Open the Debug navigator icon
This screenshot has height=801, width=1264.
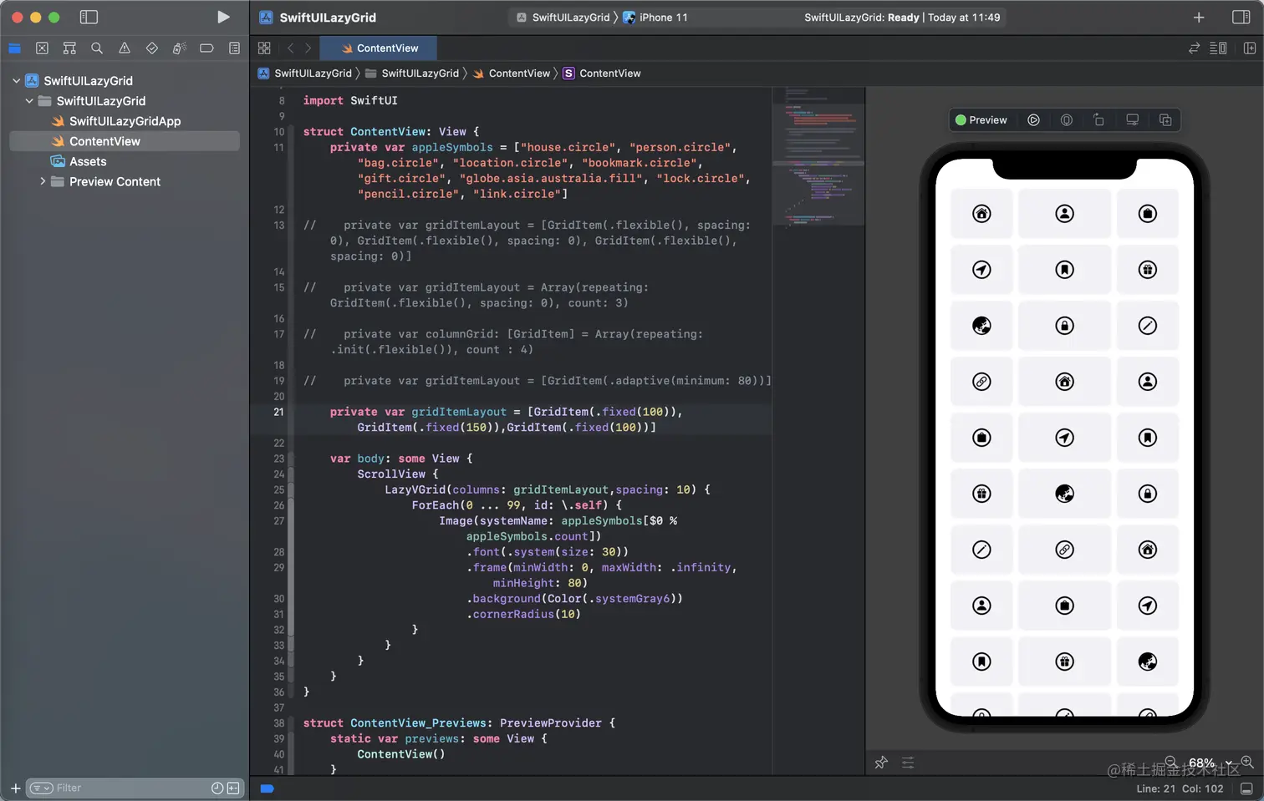click(179, 48)
